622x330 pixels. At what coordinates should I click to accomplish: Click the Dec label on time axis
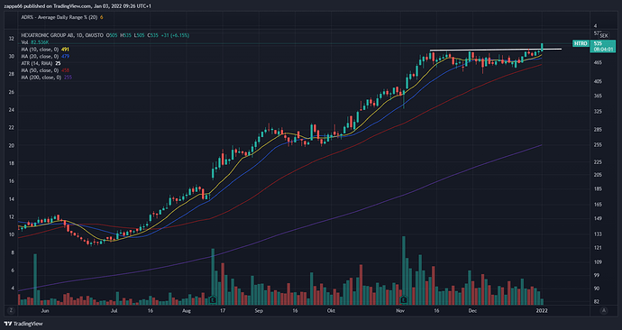click(472, 311)
